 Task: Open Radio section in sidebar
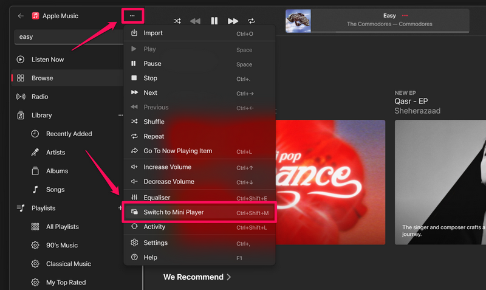[x=40, y=97]
